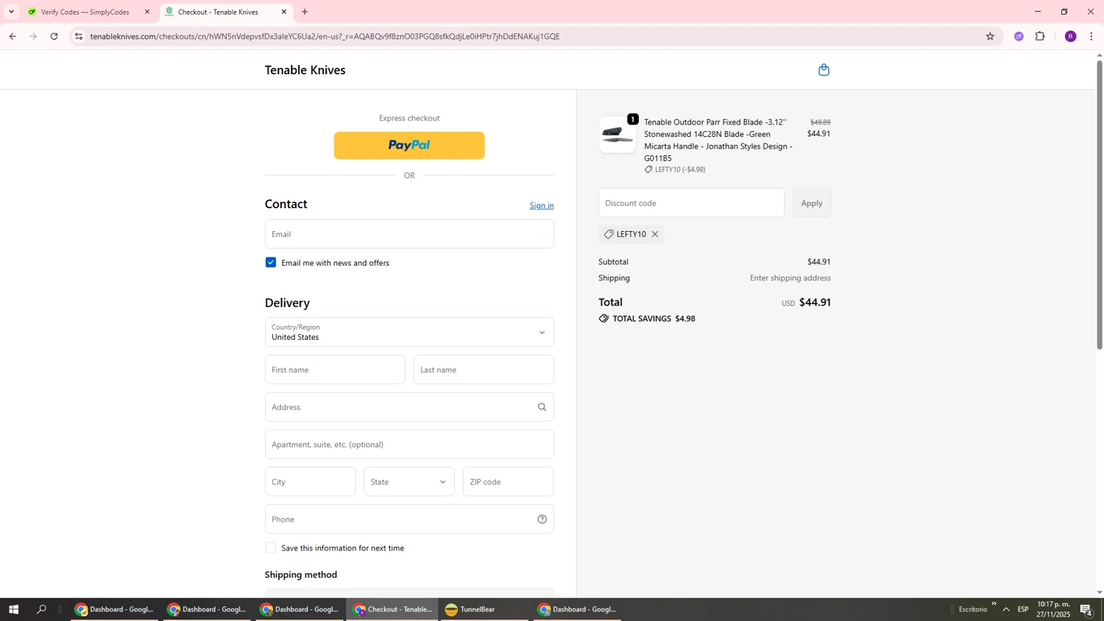Toggle Email me with news and offers
Image resolution: width=1104 pixels, height=621 pixels.
pyautogui.click(x=271, y=263)
